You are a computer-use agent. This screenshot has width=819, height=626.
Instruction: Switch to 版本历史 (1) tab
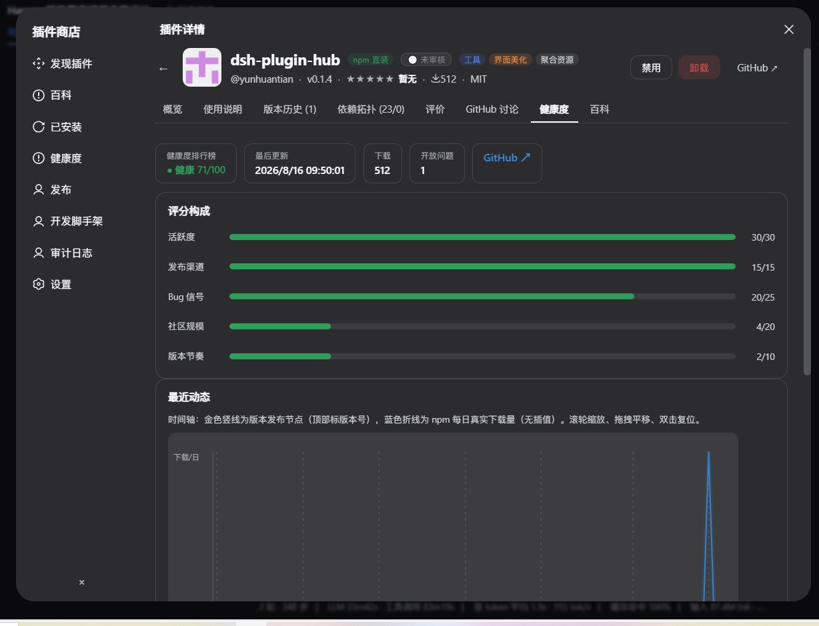pyautogui.click(x=289, y=109)
